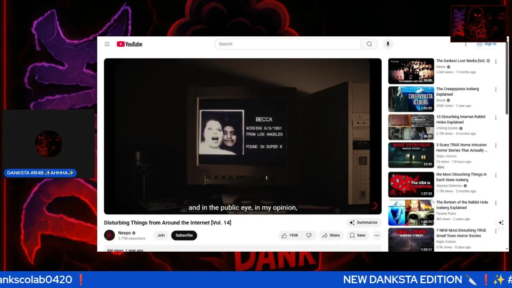Sign in to YouTube

point(486,44)
